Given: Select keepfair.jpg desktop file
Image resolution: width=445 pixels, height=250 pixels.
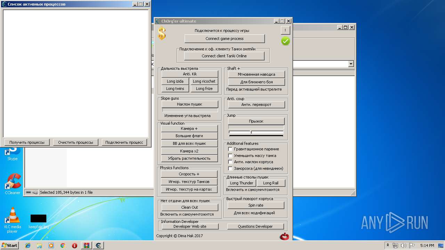Looking at the screenshot, I should tap(39, 221).
